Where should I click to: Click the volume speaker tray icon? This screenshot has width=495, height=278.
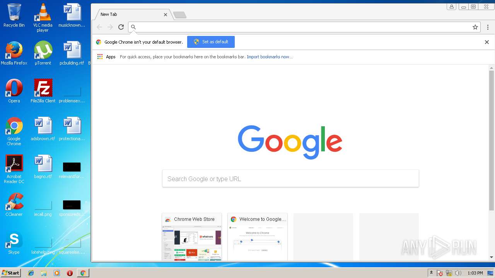coord(458,273)
